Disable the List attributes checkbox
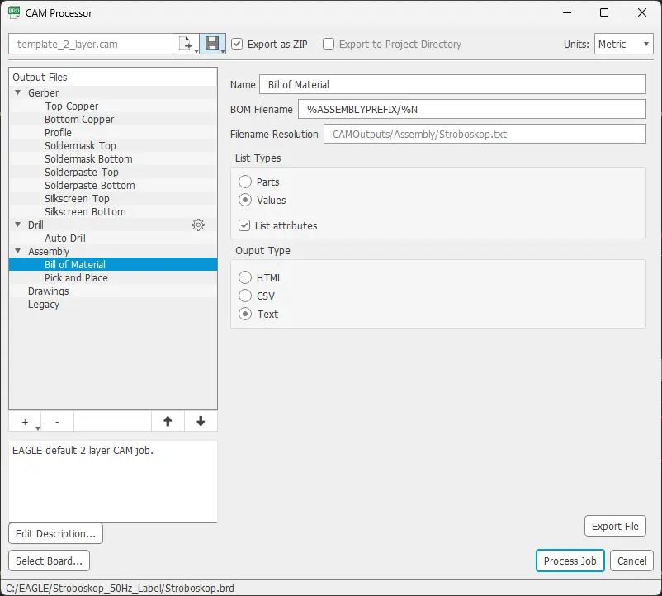662x596 pixels. (244, 225)
